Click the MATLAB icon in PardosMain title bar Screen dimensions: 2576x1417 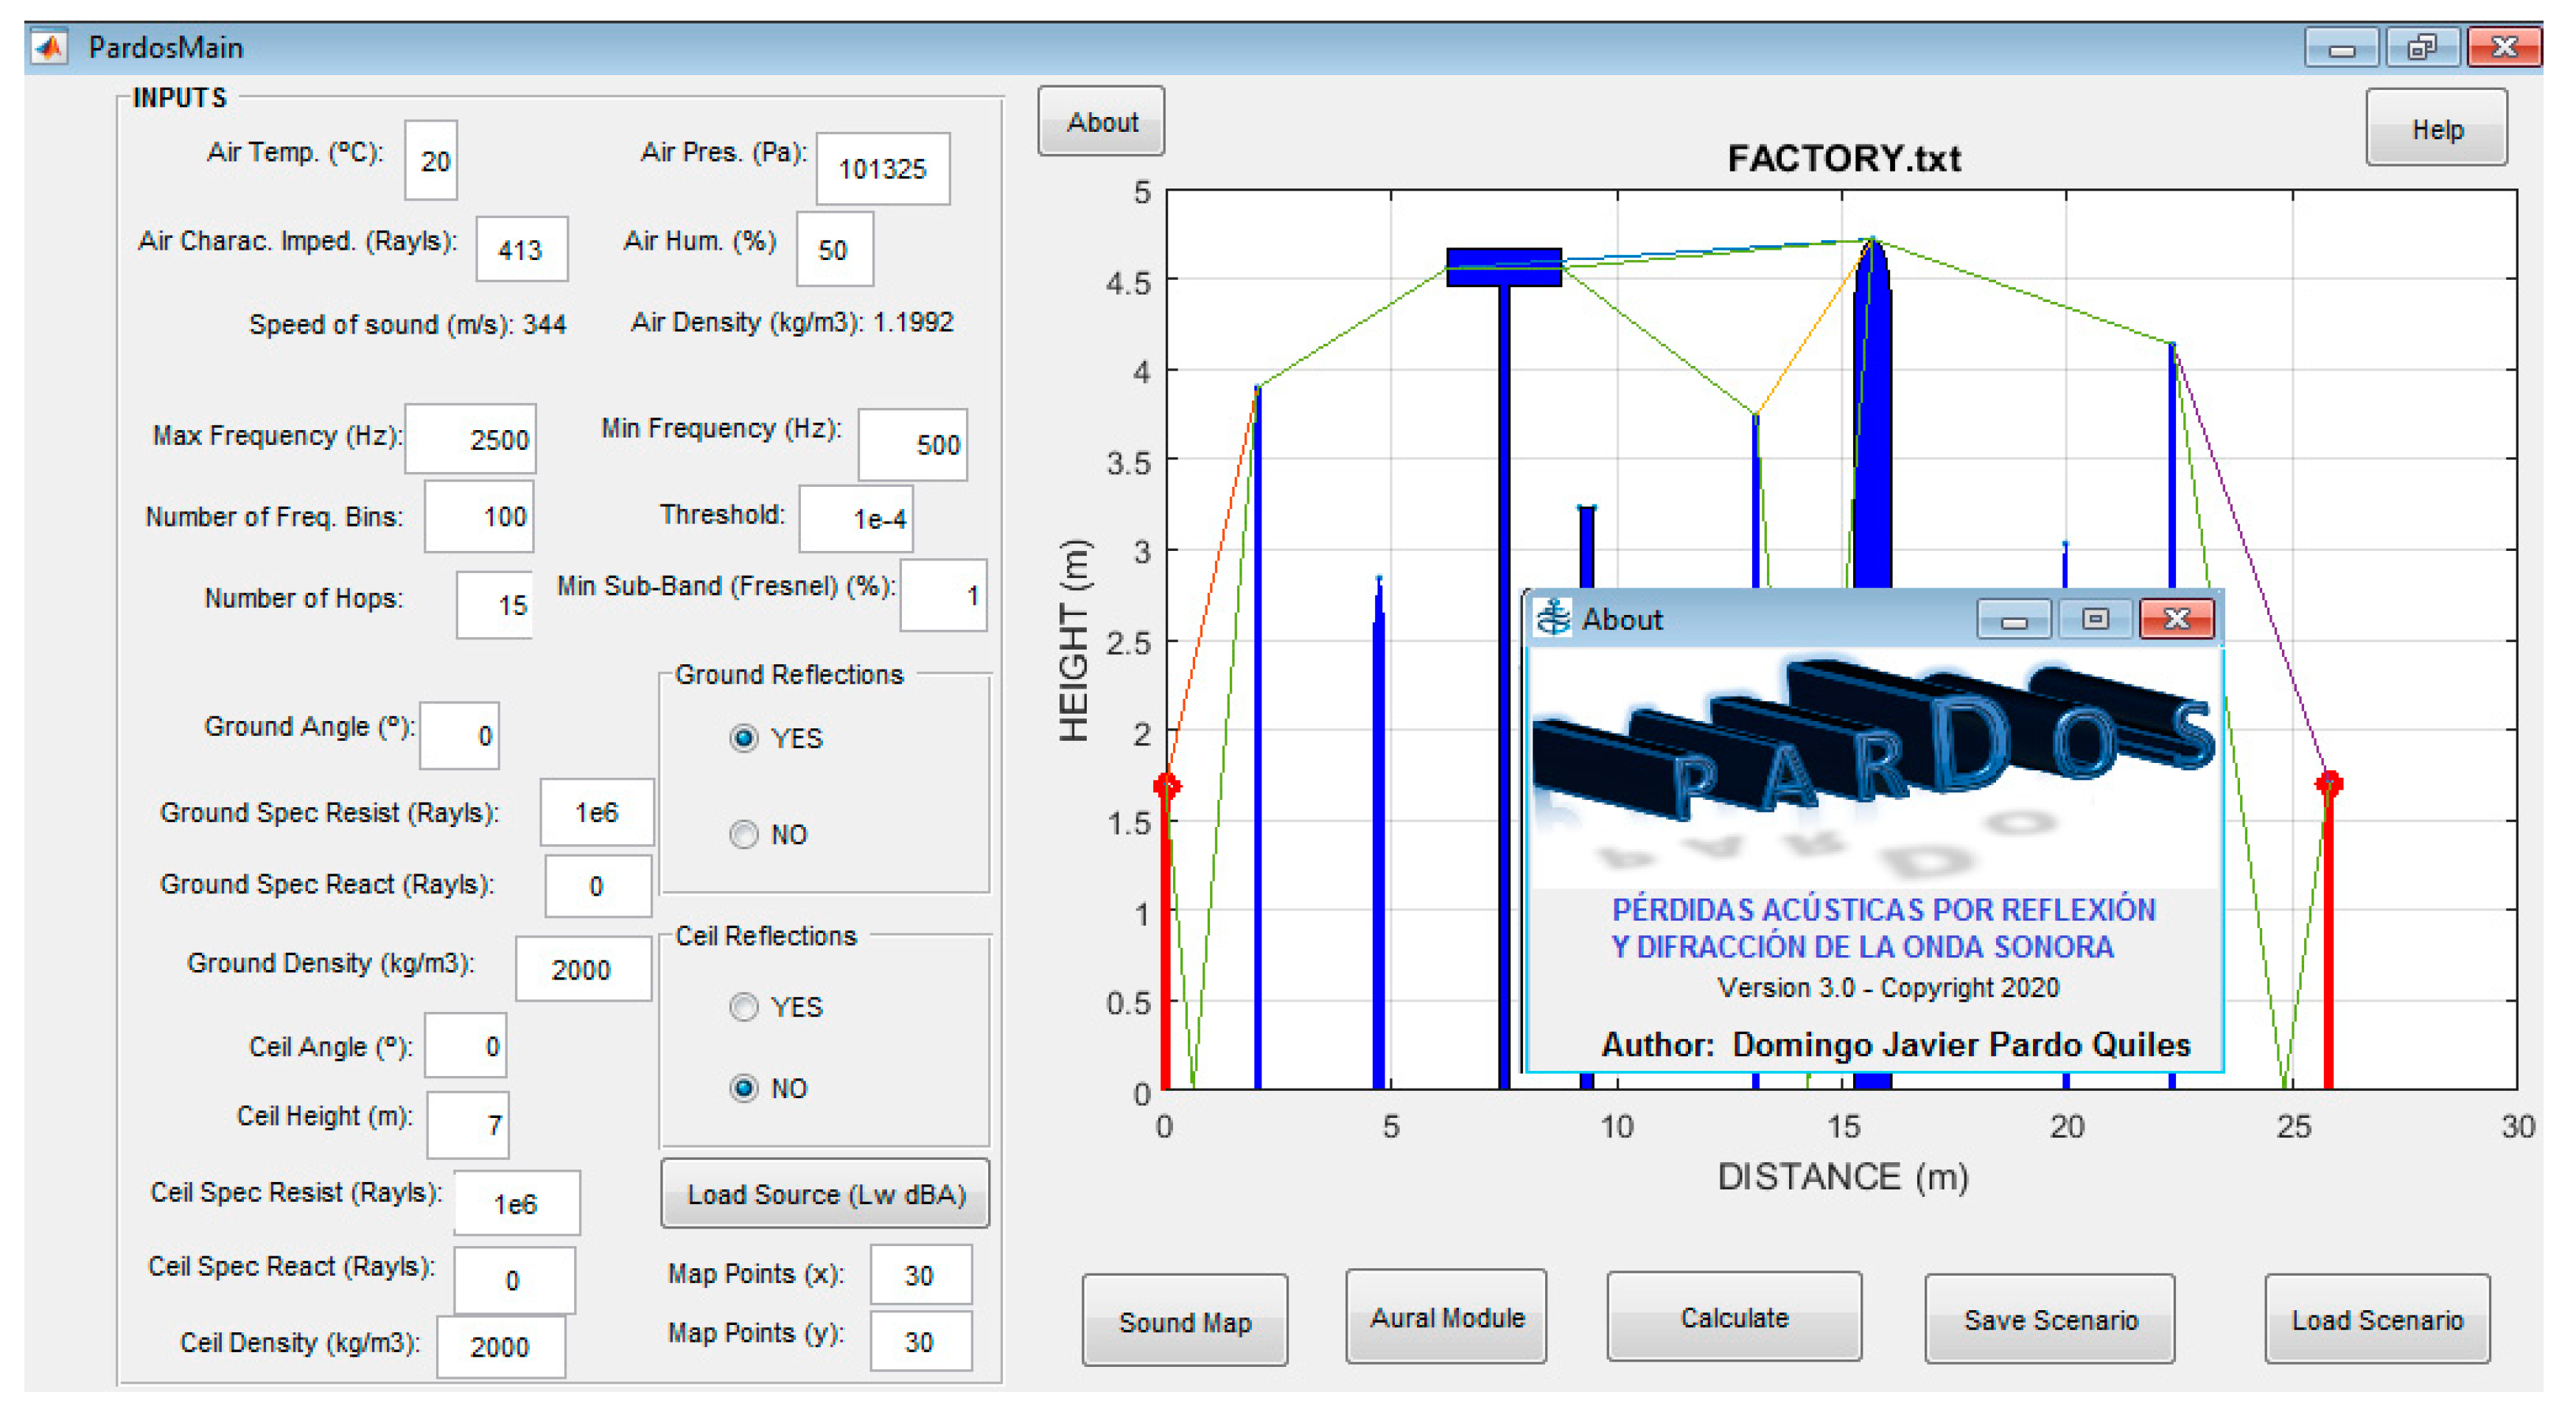49,47
